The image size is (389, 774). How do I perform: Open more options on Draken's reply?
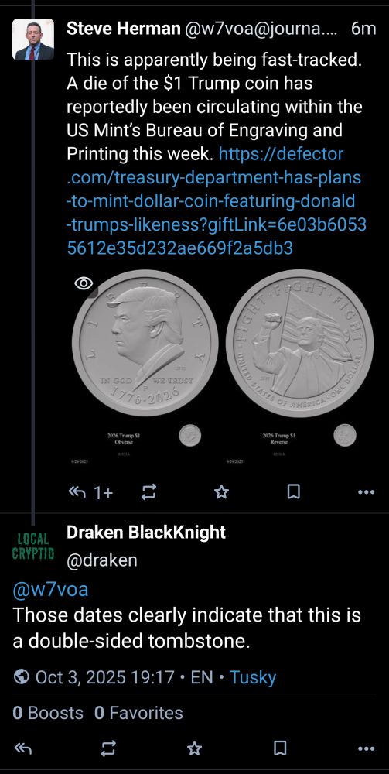(x=366, y=748)
